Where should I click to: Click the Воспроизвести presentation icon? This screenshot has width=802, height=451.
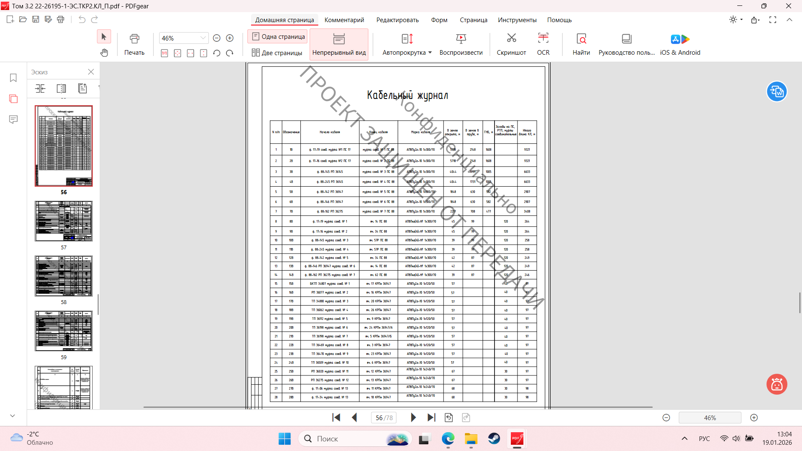461,39
